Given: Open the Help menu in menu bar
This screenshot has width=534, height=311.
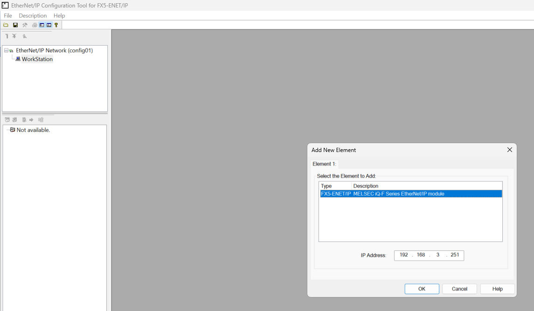Looking at the screenshot, I should tap(59, 15).
